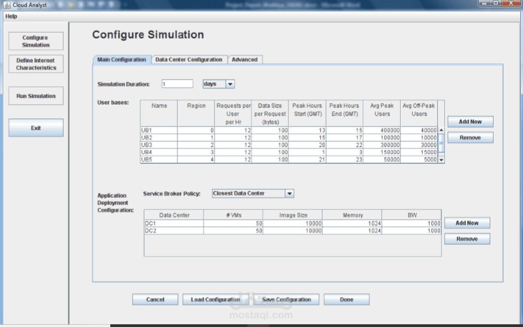This screenshot has height=327, width=523.
Task: Select the UB5 name cell
Action: [x=159, y=160]
